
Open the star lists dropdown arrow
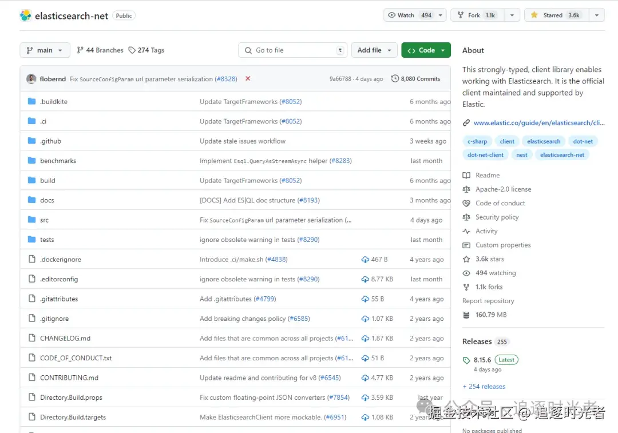[x=597, y=15]
